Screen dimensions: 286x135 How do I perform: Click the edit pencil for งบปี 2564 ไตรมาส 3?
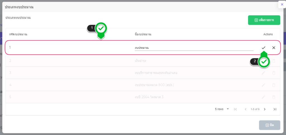[263, 97]
